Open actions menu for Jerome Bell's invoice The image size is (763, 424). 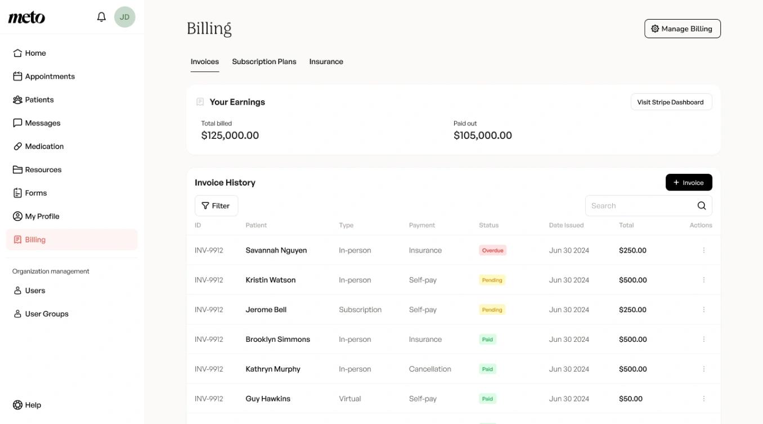703,309
